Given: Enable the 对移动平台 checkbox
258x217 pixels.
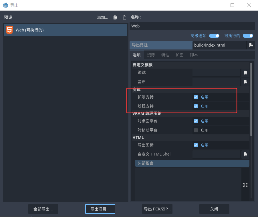Looking at the screenshot, I should [196, 130].
